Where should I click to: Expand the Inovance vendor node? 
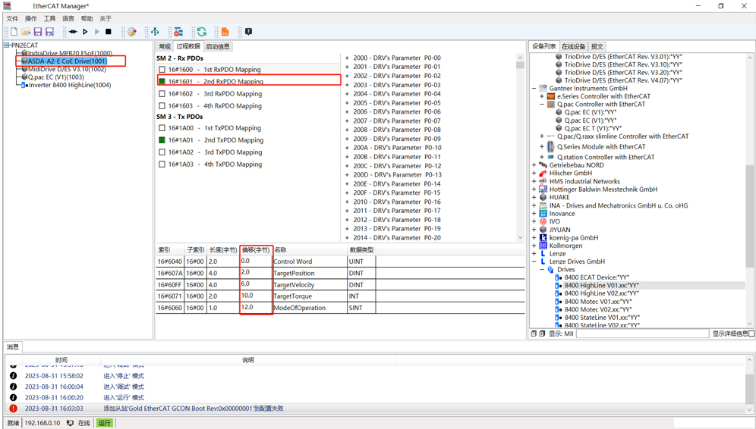tap(534, 214)
